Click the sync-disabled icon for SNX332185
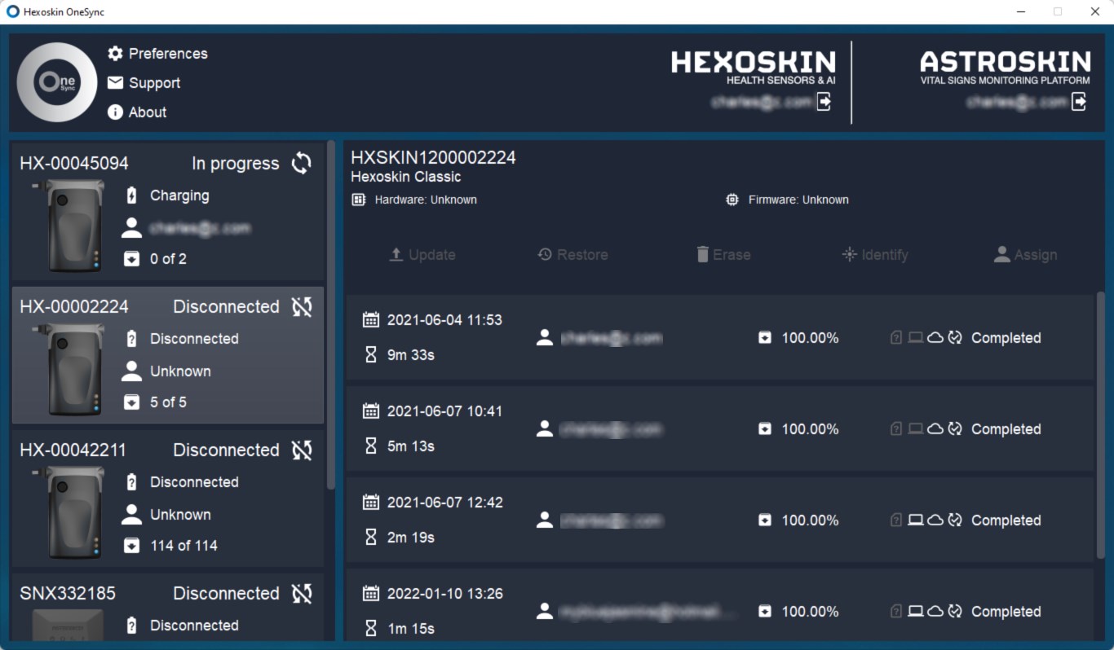Screen dimensions: 1114x650 (x=302, y=594)
